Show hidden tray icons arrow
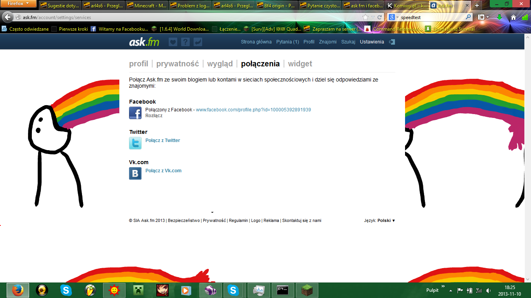The width and height of the screenshot is (531, 298). (x=451, y=290)
